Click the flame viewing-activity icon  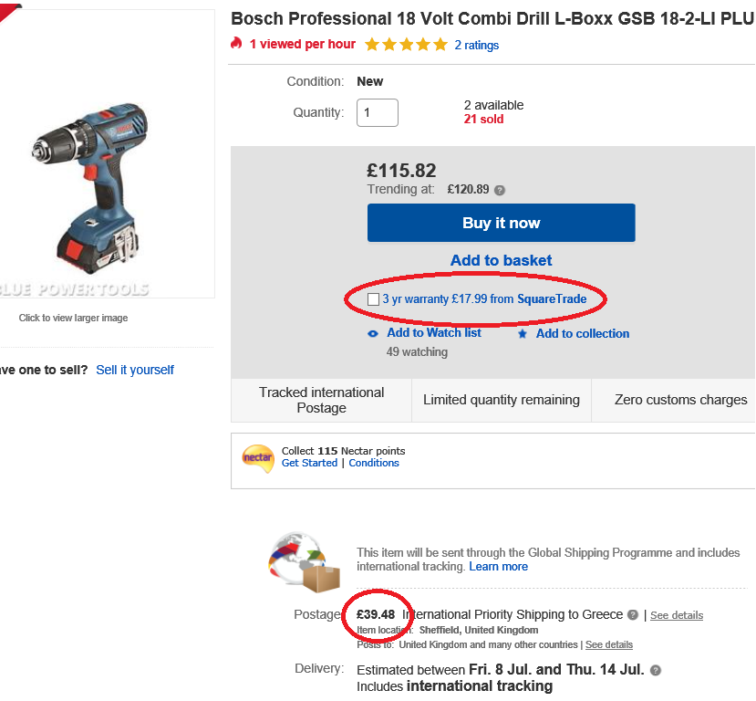tap(234, 44)
